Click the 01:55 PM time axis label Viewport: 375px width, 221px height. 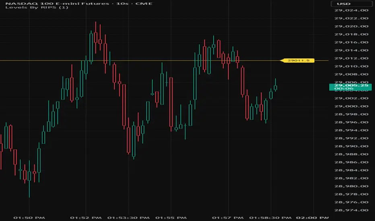point(171,218)
